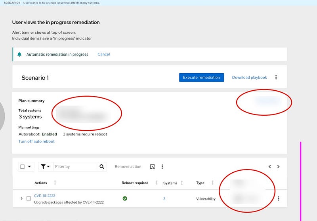Click the green reboot required check icon
This screenshot has height=221, width=317.
[x=125, y=198]
